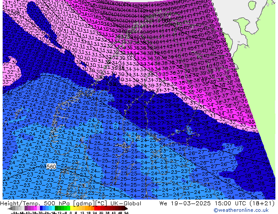Click the grey left arrow end of scale
This screenshot has width=278, height=214.
[x=10, y=209]
